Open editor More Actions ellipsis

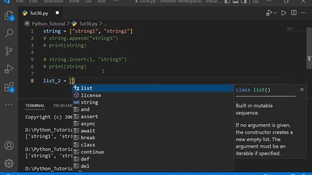click(303, 13)
